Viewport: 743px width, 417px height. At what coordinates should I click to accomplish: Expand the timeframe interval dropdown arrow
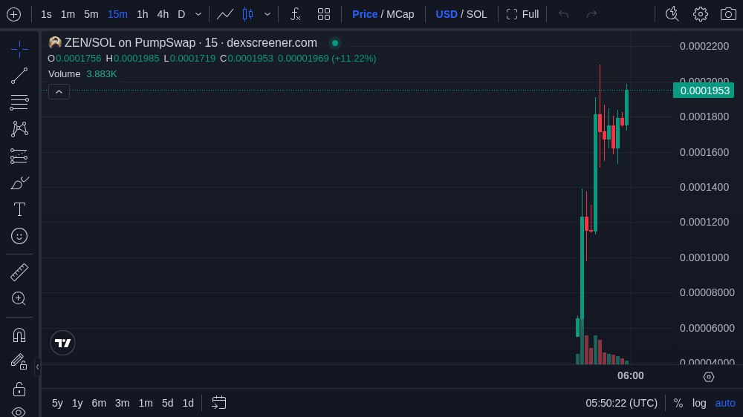pos(198,14)
